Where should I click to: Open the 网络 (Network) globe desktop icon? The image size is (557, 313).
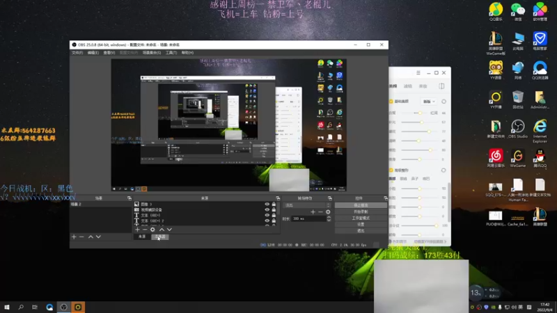[518, 70]
